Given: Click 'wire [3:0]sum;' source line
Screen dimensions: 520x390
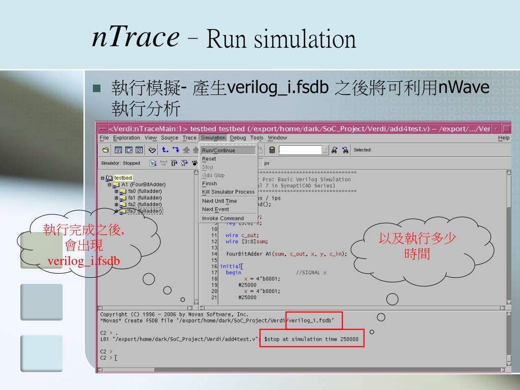Looking at the screenshot, I should click(247, 242).
